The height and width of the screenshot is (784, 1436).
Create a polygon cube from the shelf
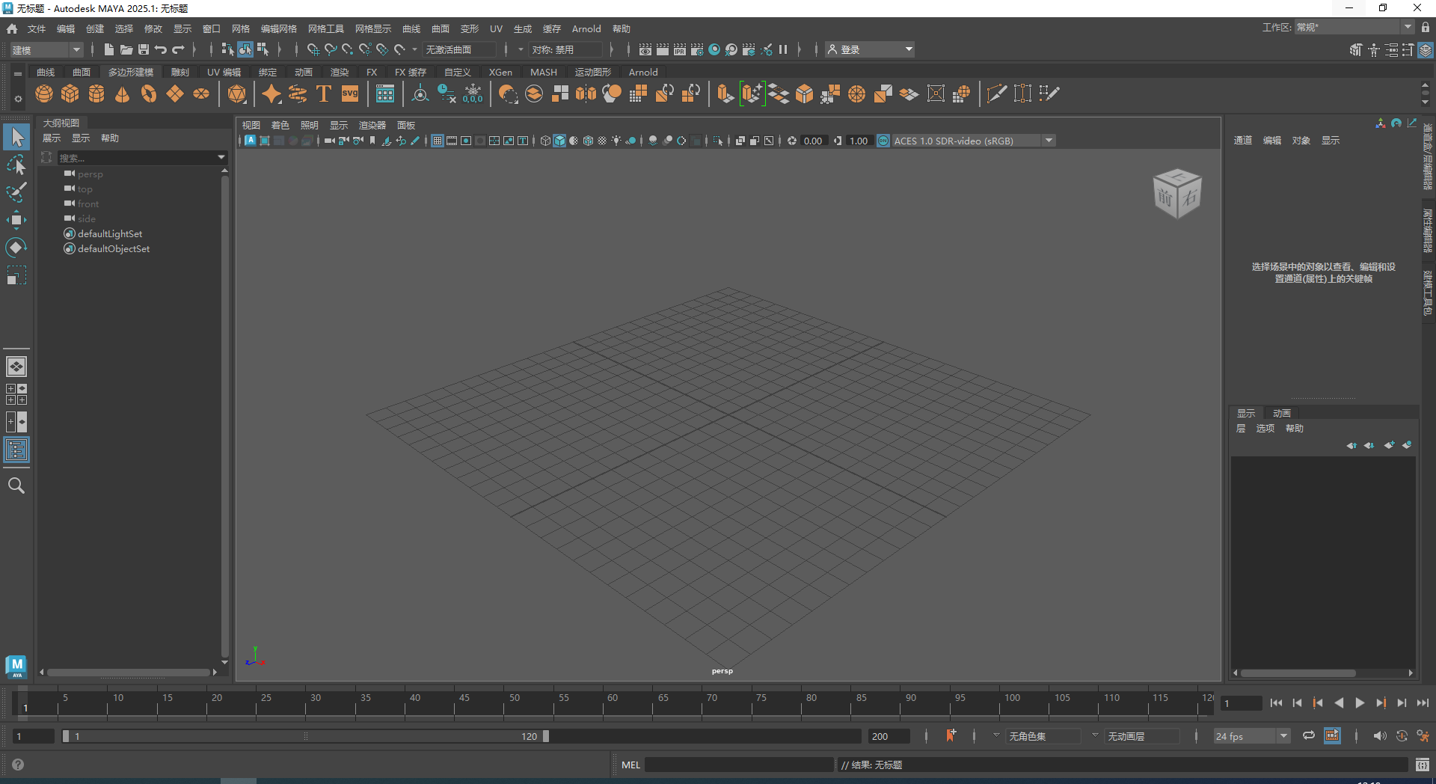[70, 94]
